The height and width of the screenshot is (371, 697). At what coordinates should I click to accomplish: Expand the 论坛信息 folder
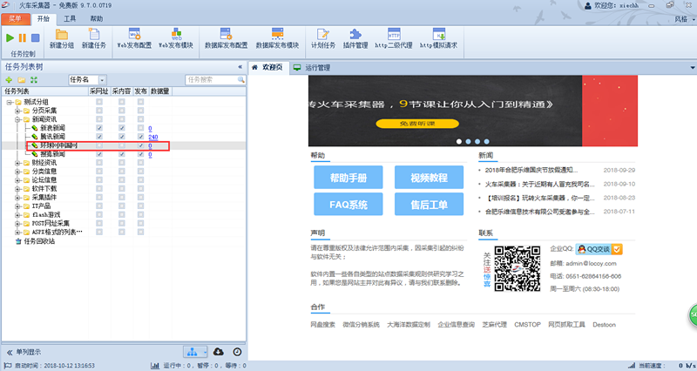click(17, 180)
